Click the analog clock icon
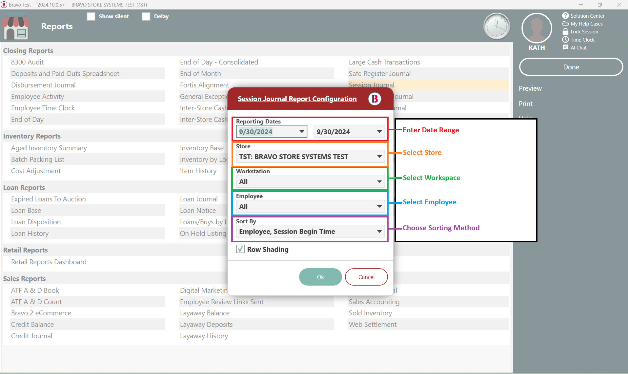628x374 pixels. 497,26
